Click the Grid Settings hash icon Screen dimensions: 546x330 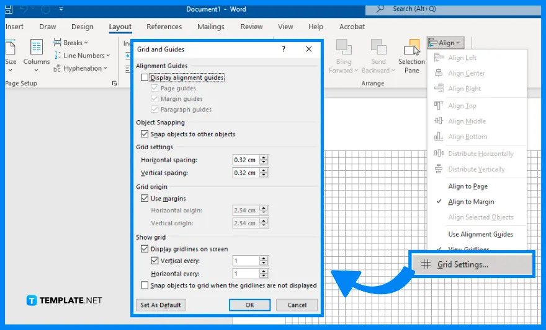pos(426,264)
